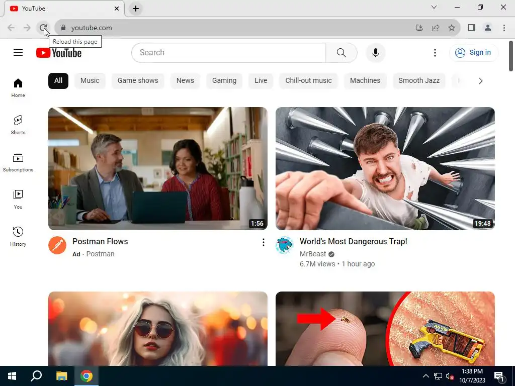Select the Smooth Jazz chip
This screenshot has height=386, width=515.
click(x=419, y=81)
